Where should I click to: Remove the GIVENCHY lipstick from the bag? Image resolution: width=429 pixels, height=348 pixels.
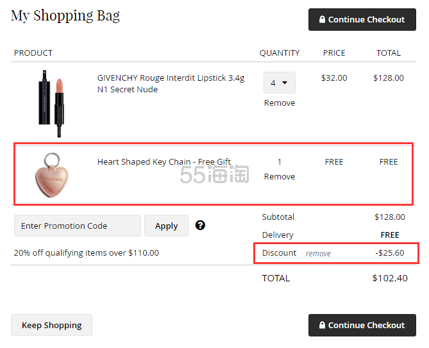click(280, 103)
